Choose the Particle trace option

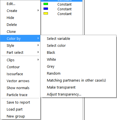tap(20, 95)
